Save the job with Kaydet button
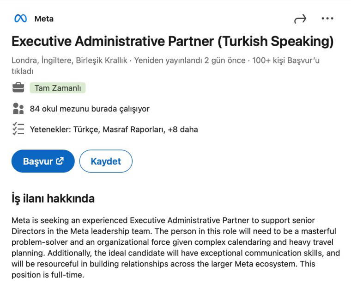The height and width of the screenshot is (285, 351). pyautogui.click(x=106, y=161)
